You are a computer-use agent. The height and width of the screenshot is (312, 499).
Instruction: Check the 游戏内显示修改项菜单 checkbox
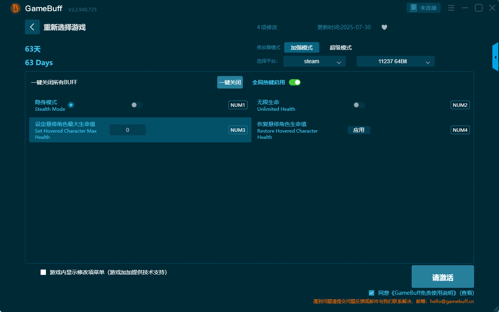pos(43,272)
